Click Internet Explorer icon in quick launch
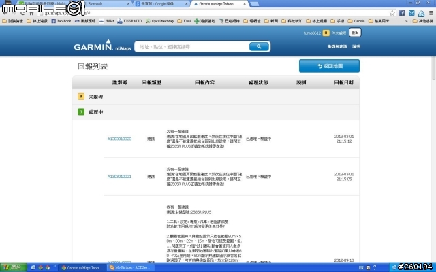 [x=33, y=267]
